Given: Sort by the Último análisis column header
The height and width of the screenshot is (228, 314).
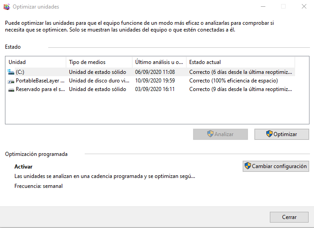Looking at the screenshot, I should tap(159, 62).
